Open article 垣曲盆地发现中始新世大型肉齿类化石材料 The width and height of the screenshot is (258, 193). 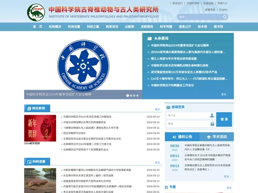coord(87,181)
